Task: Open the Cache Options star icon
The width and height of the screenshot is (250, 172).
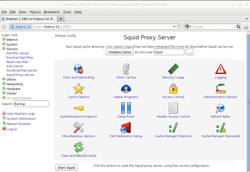Action: [x=79, y=89]
